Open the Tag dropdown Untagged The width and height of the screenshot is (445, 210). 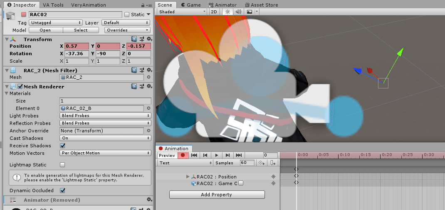56,23
